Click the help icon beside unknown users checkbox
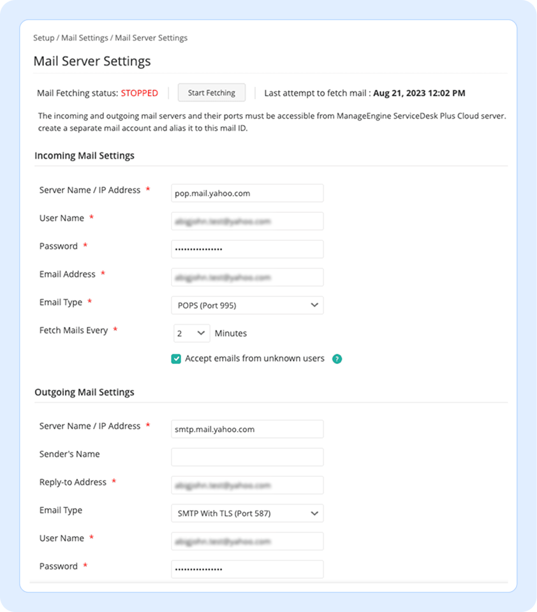The width and height of the screenshot is (537, 612). (x=337, y=358)
